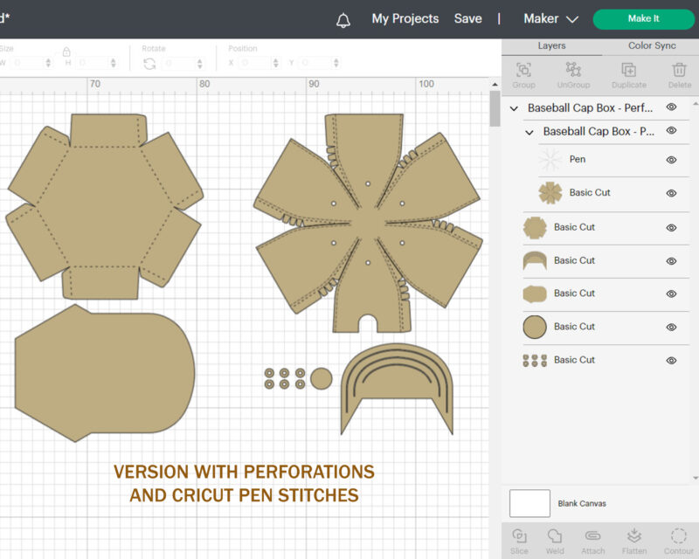This screenshot has height=559, width=699.
Task: Toggle visibility of top Baseball Cap Box group
Action: [672, 107]
